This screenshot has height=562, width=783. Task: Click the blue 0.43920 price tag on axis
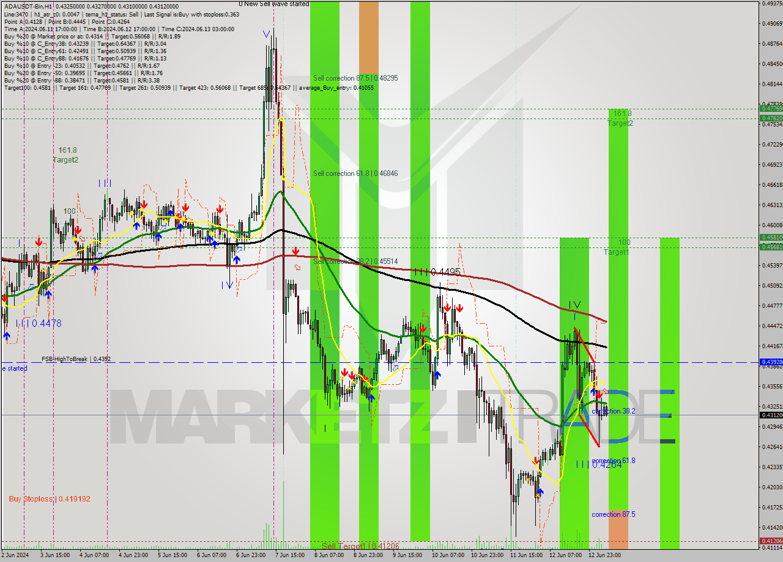pos(771,362)
